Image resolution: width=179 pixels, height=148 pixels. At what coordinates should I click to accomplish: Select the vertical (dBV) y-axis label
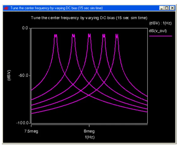coord(9,75)
